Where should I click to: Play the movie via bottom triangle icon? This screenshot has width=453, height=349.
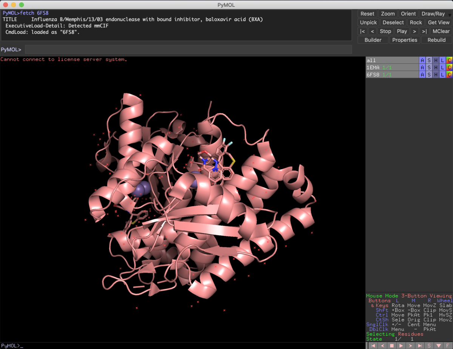tap(401, 346)
